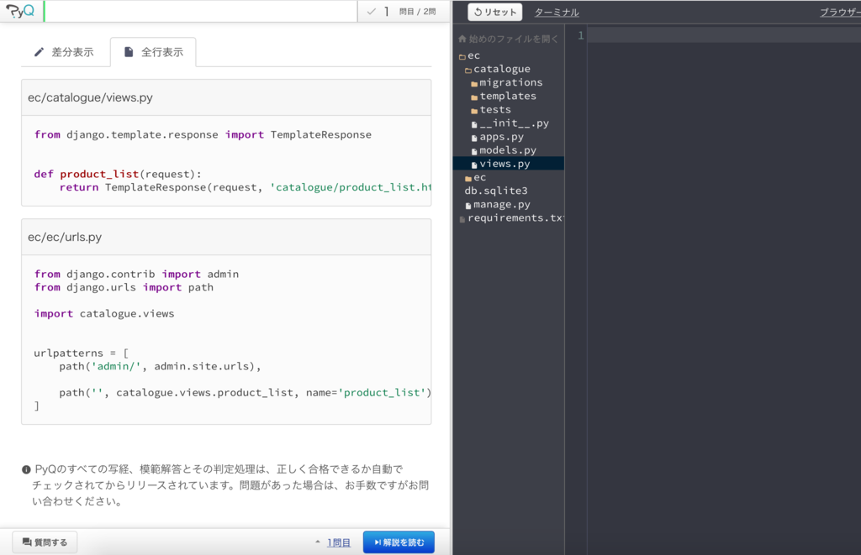Expand the inner ec folder
861x555 pixels.
476,177
